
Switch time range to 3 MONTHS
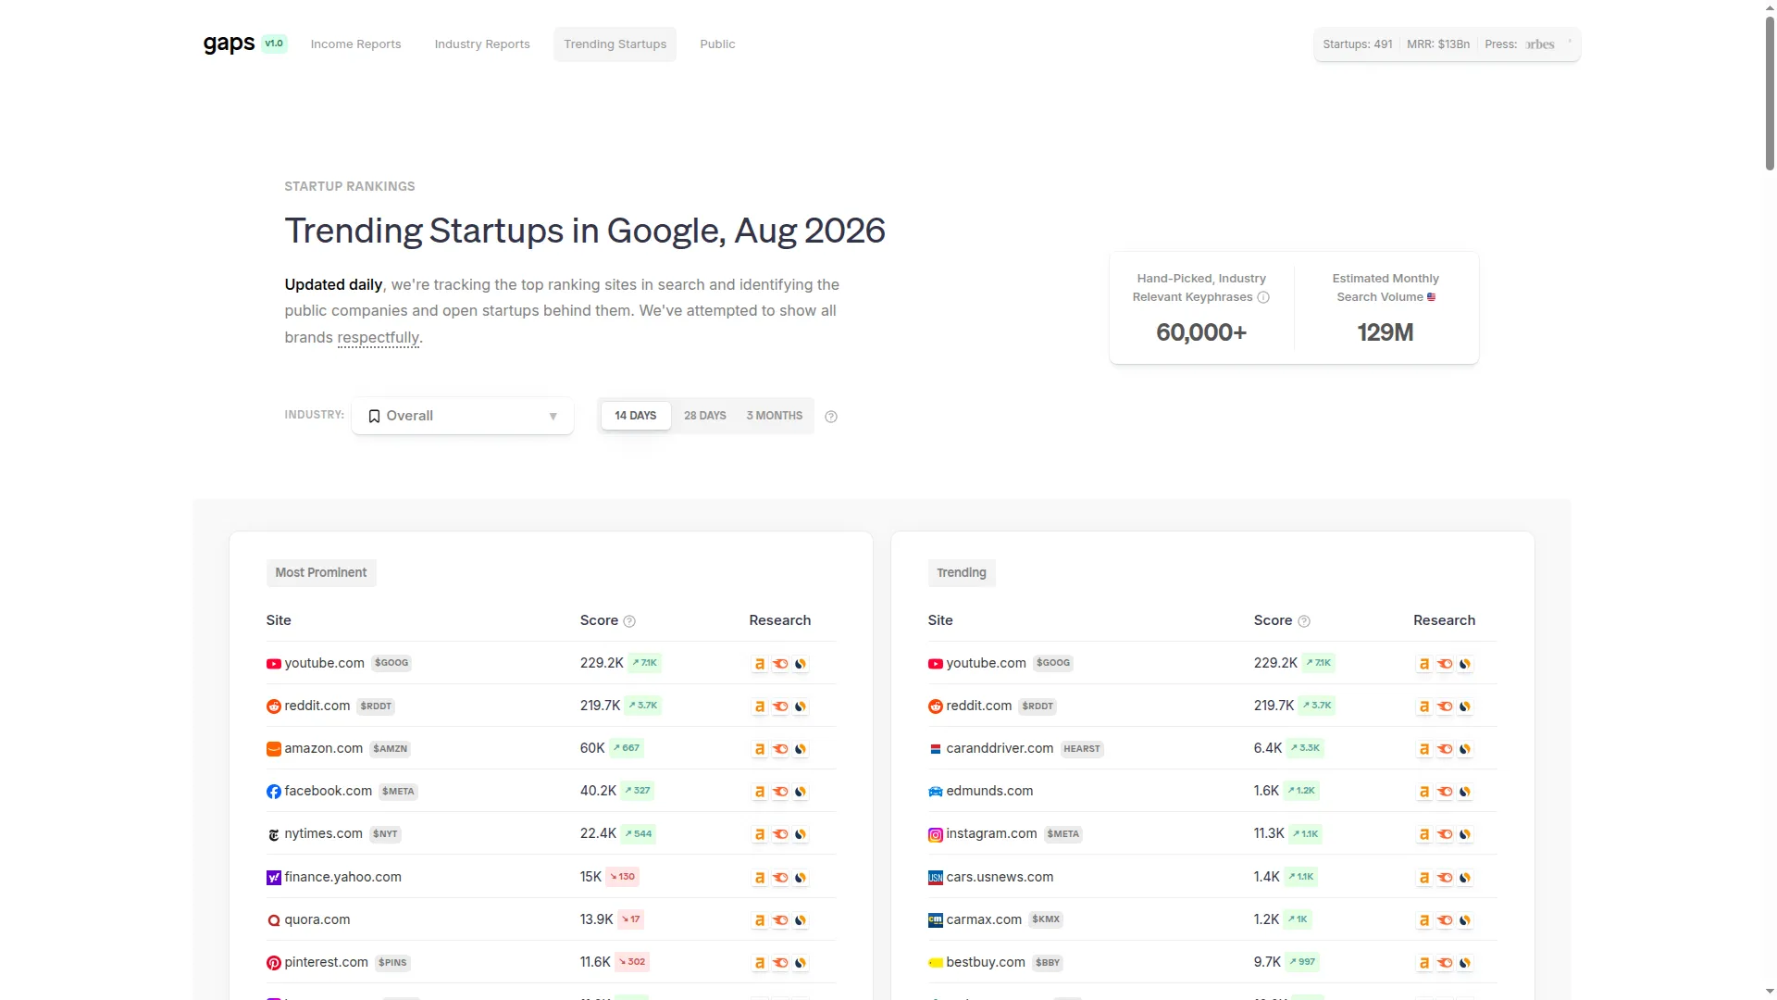click(x=775, y=416)
